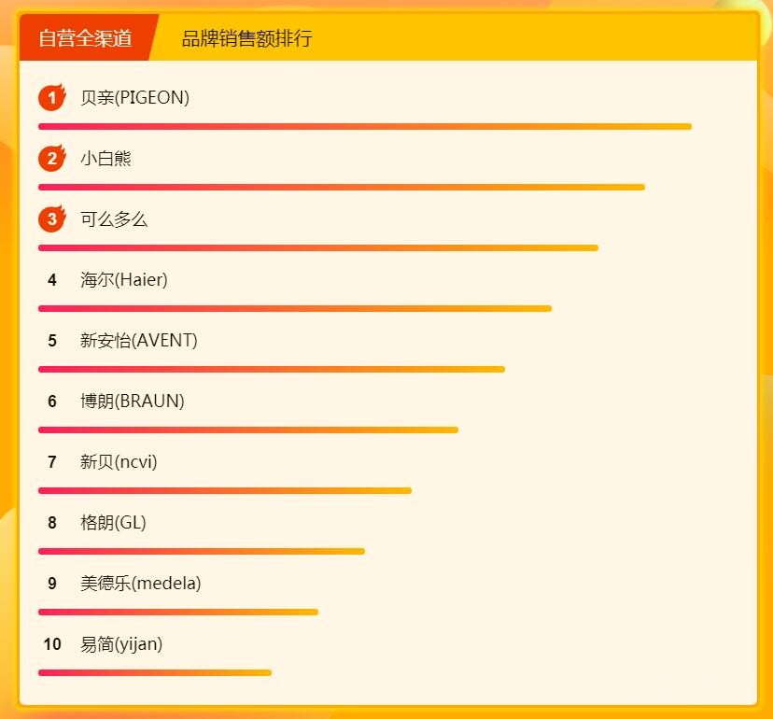The height and width of the screenshot is (719, 773).
Task: Open the 新贝(ncvi) brand entry
Action: tap(119, 462)
